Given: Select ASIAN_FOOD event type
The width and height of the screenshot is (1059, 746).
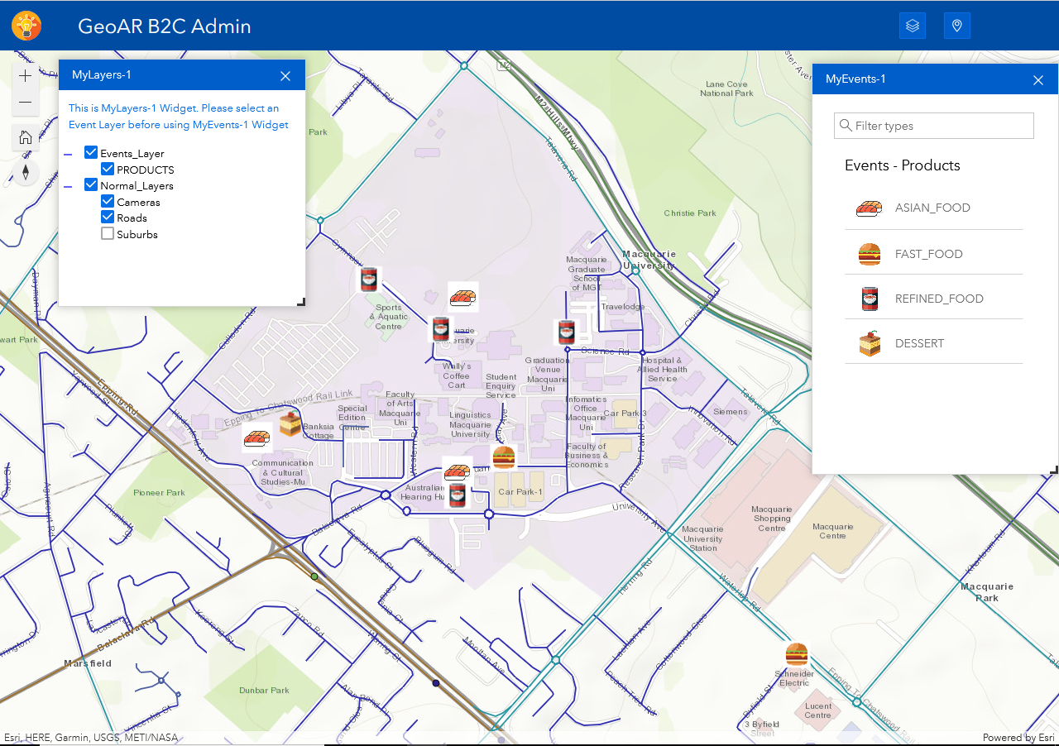Looking at the screenshot, I should click(x=933, y=208).
